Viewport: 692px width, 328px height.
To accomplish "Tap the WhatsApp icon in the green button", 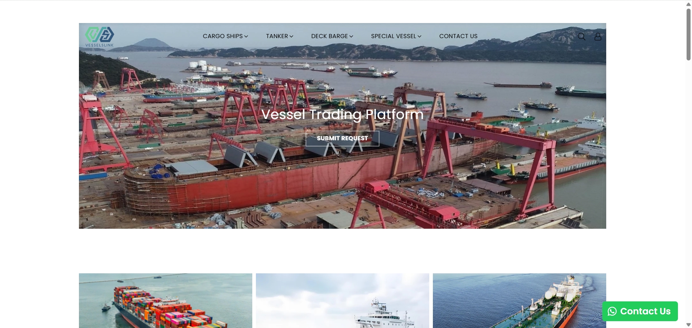I will coord(612,311).
